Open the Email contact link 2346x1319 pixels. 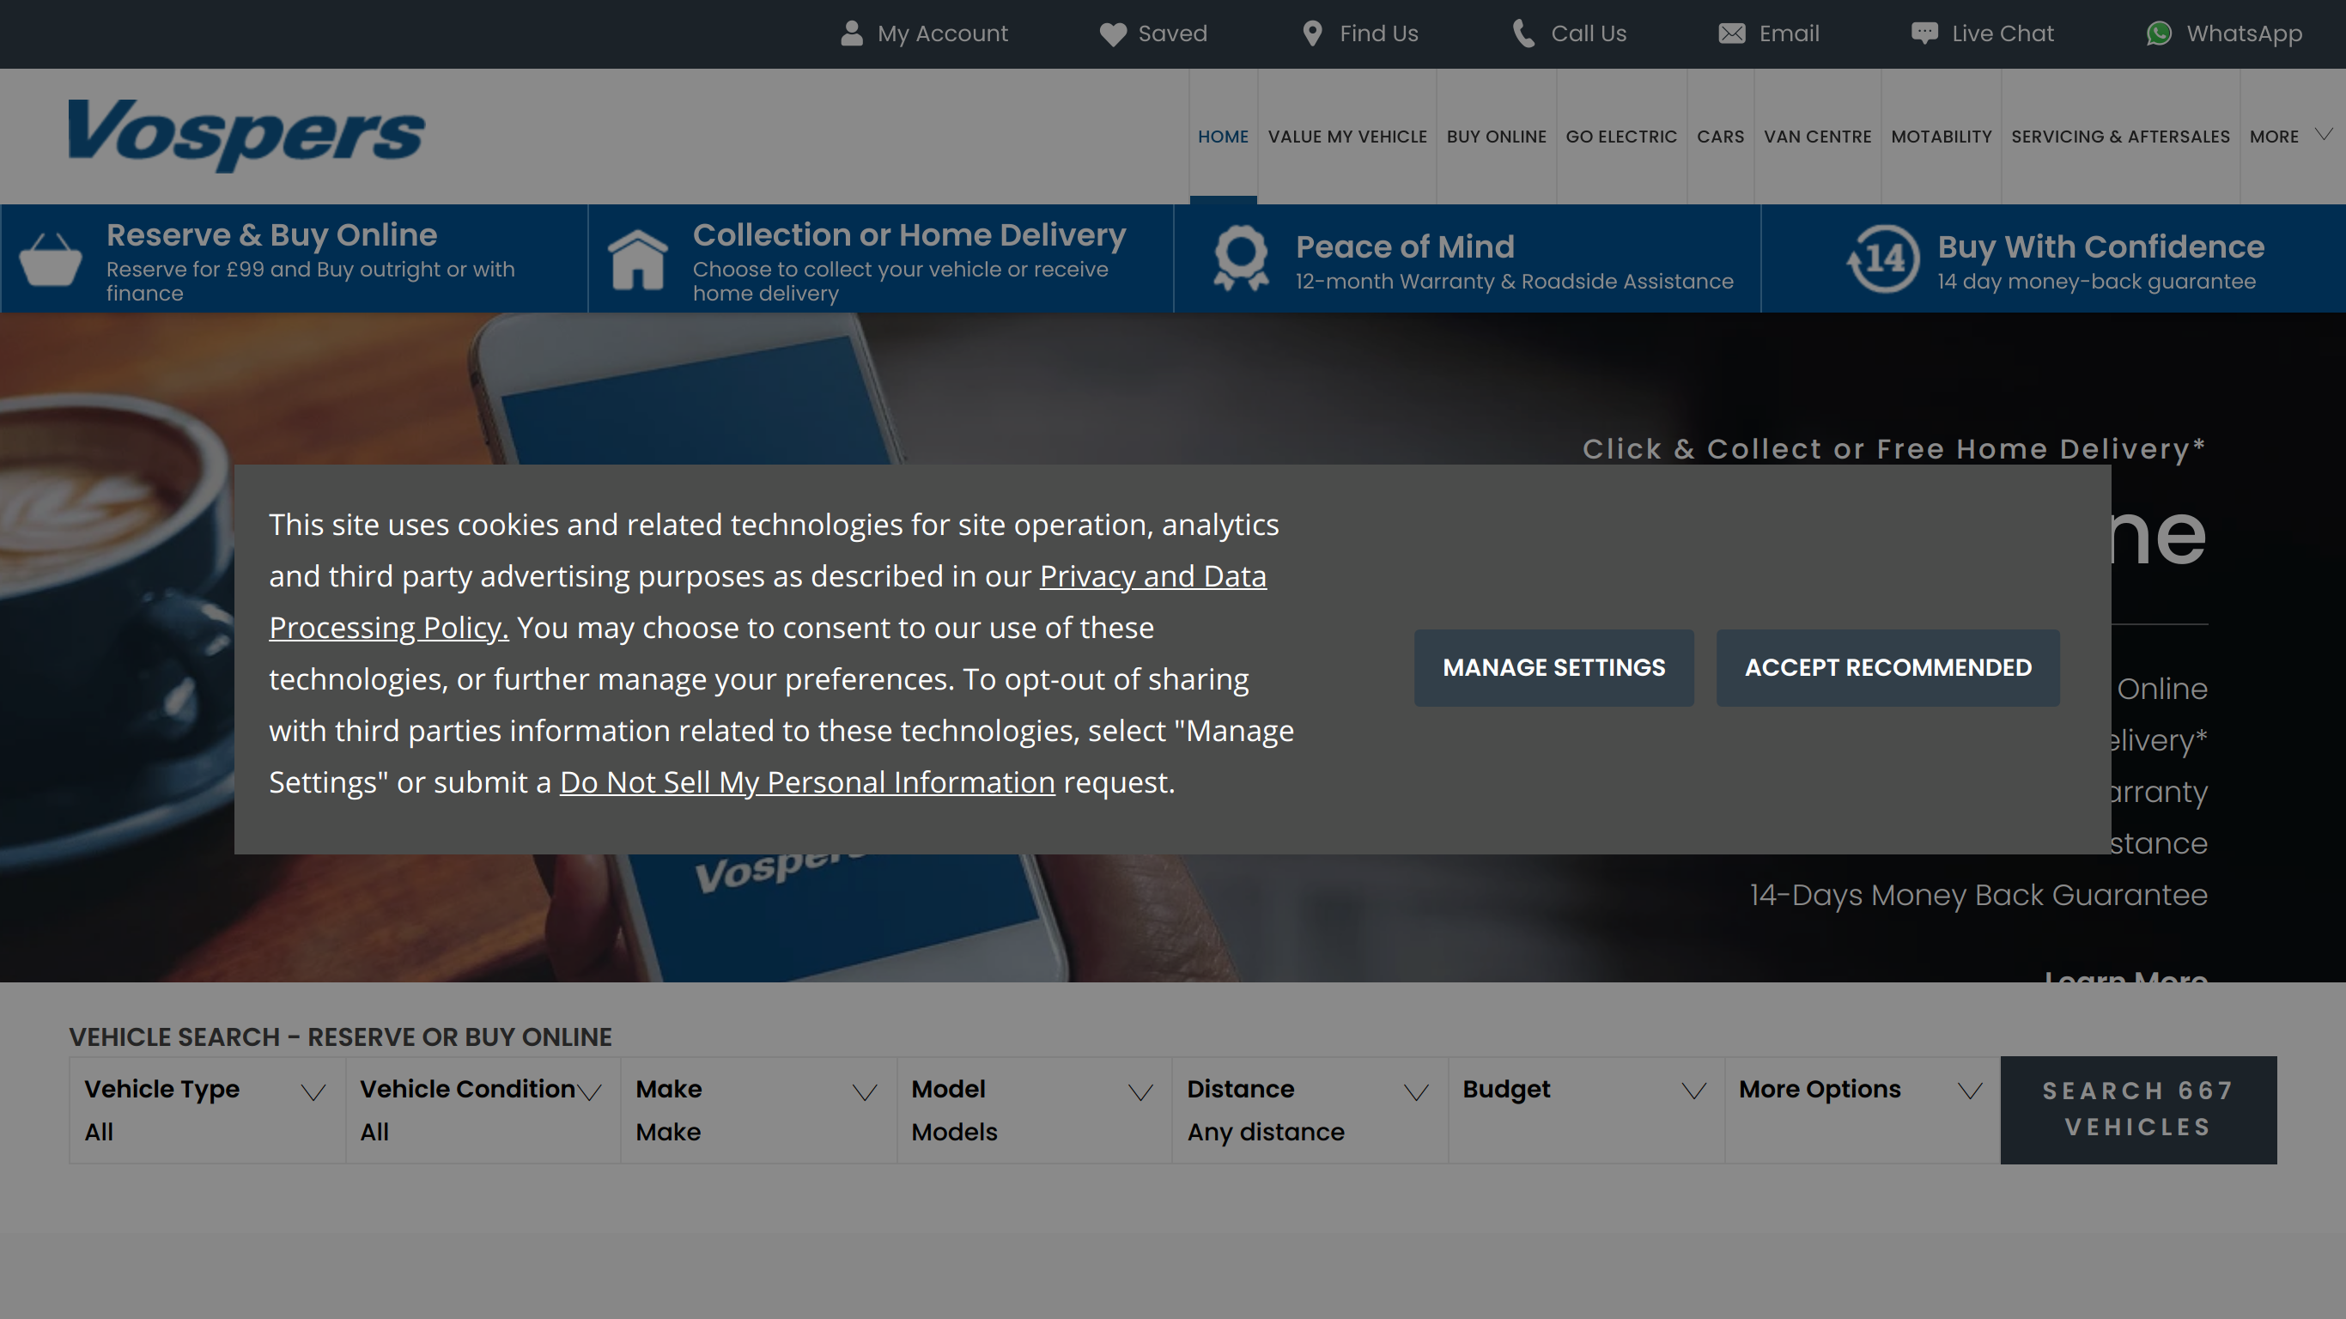click(1769, 33)
